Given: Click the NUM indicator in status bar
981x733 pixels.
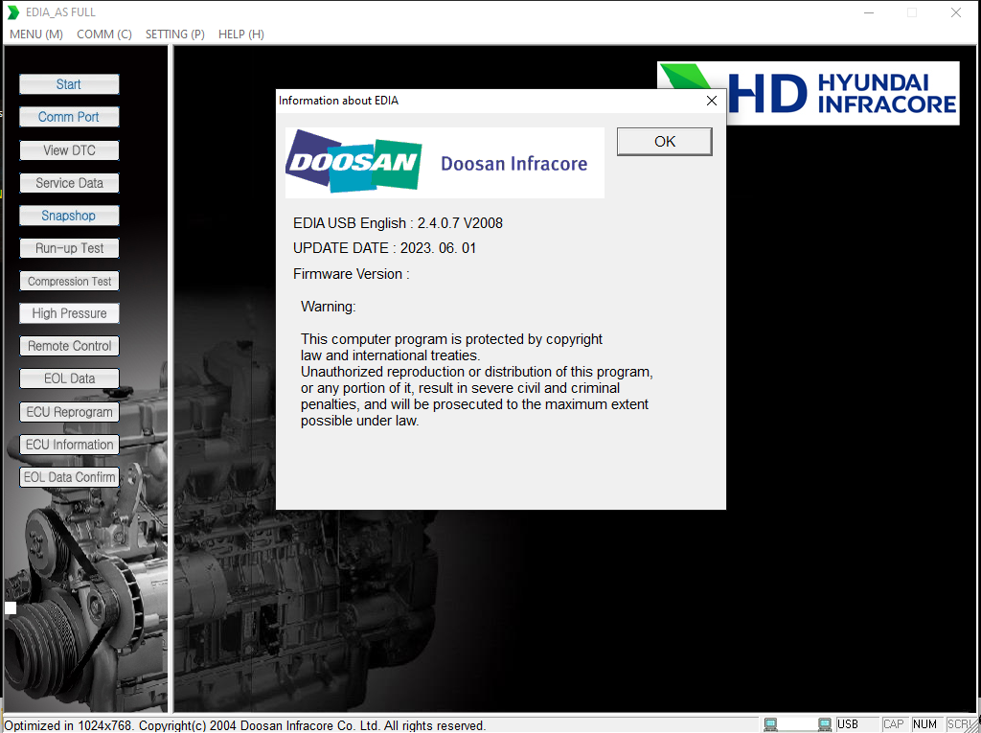Looking at the screenshot, I should click(x=924, y=724).
